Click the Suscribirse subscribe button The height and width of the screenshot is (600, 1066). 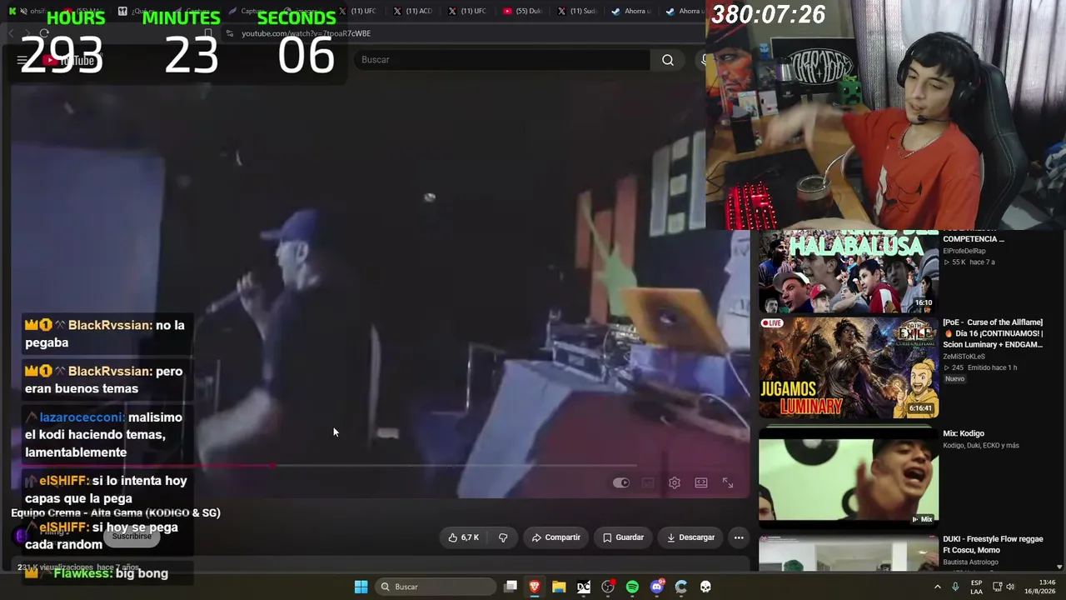[x=132, y=537]
